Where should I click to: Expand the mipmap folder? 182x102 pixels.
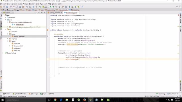pyautogui.click(x=8, y=39)
